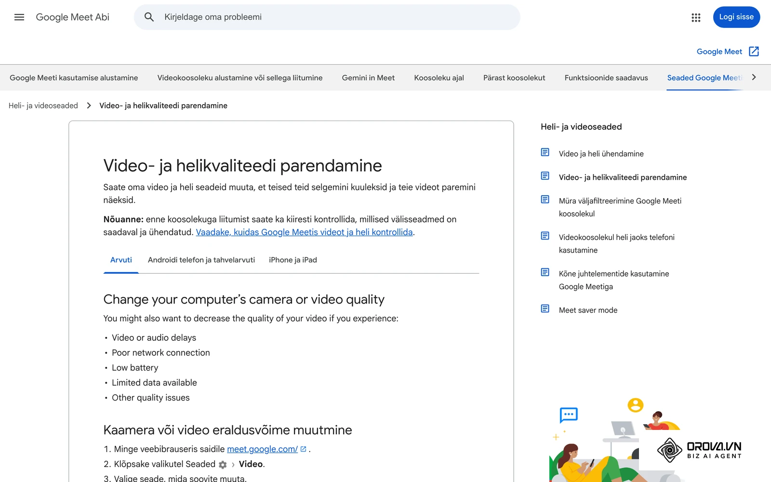Image resolution: width=771 pixels, height=482 pixels.
Task: Open the Google Meet product link
Action: [719, 52]
